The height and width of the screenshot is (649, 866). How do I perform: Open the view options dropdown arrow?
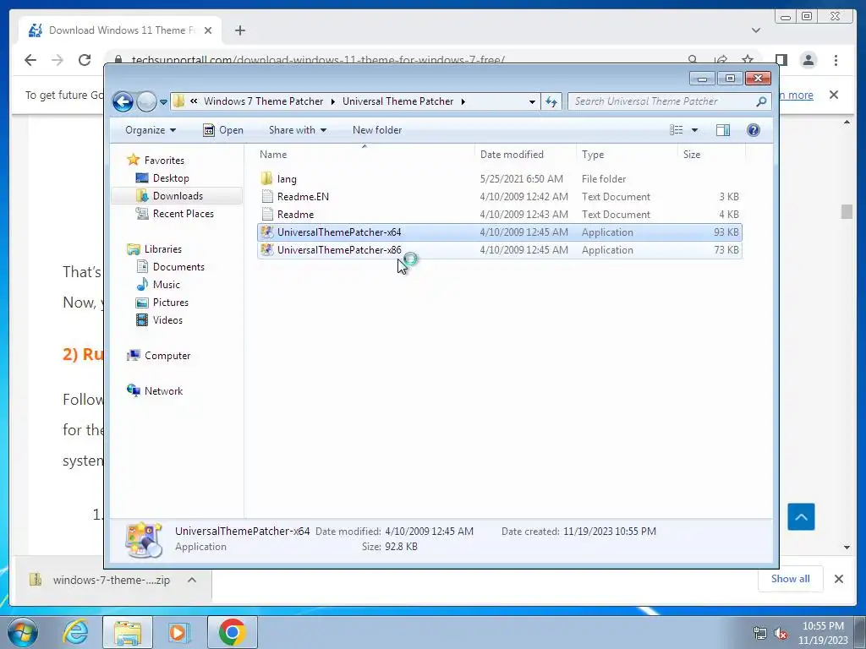point(695,130)
